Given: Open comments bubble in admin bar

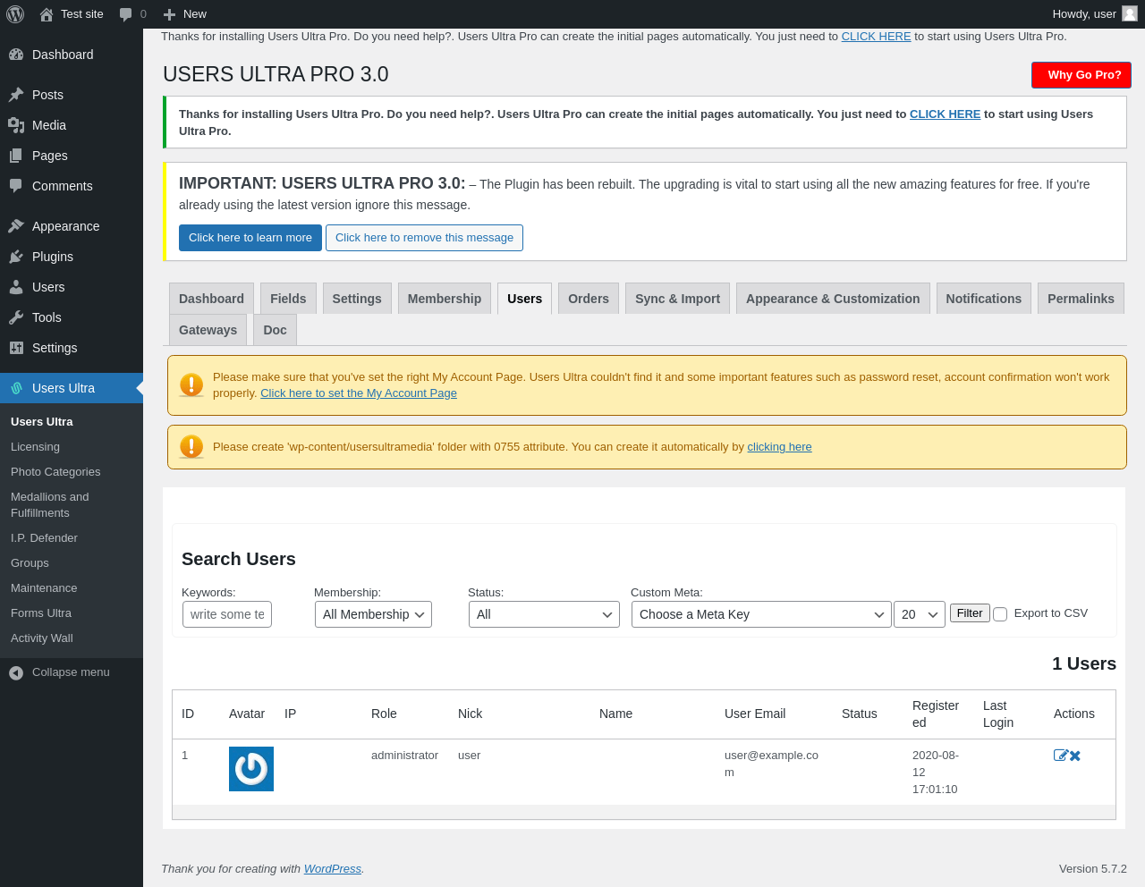Looking at the screenshot, I should point(126,14).
